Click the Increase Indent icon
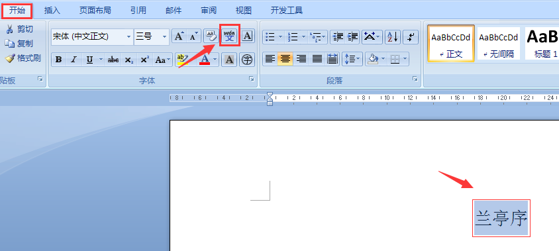 pos(352,36)
